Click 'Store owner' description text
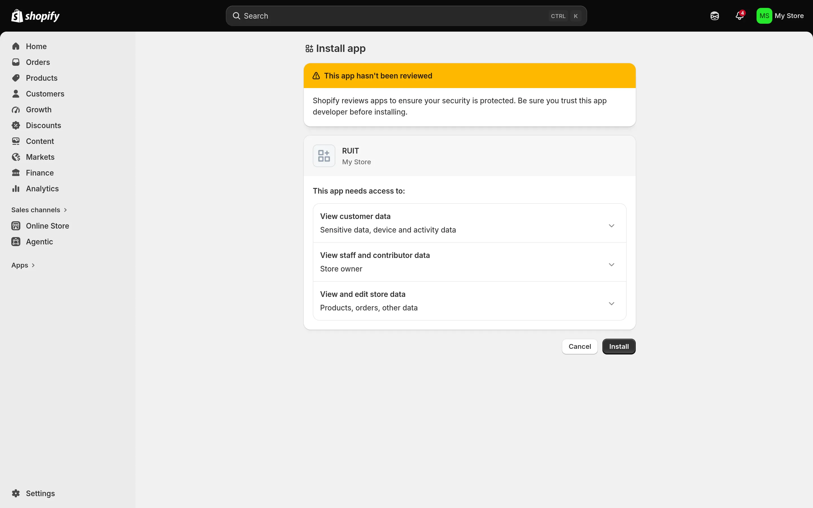The image size is (813, 508). click(341, 269)
